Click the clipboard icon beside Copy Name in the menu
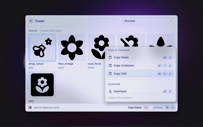 110,57
